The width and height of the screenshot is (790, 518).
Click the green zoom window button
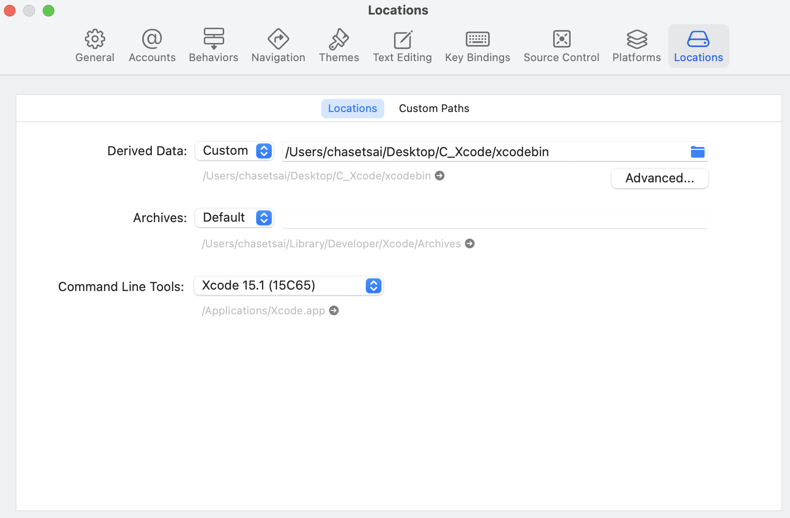(49, 10)
